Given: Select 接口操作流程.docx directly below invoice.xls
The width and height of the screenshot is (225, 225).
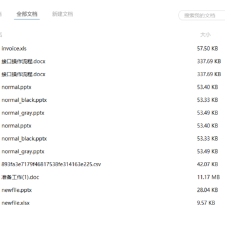Looking at the screenshot, I should coord(23,61).
